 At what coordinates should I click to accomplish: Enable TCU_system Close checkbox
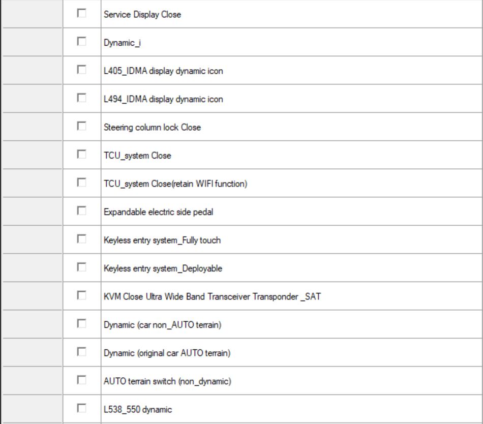[x=81, y=155]
